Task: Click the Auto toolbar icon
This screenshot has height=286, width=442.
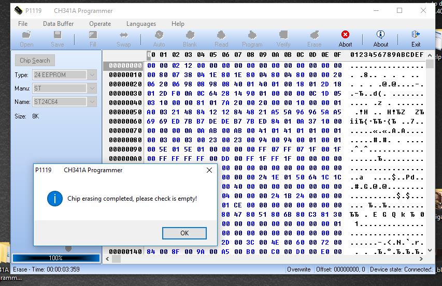Action: (x=159, y=39)
